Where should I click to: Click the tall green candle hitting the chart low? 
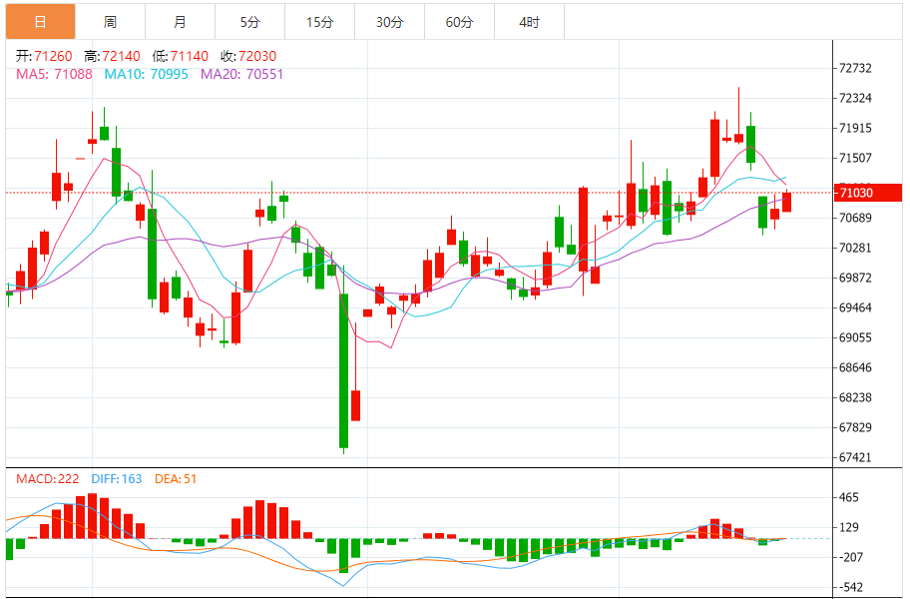(343, 371)
